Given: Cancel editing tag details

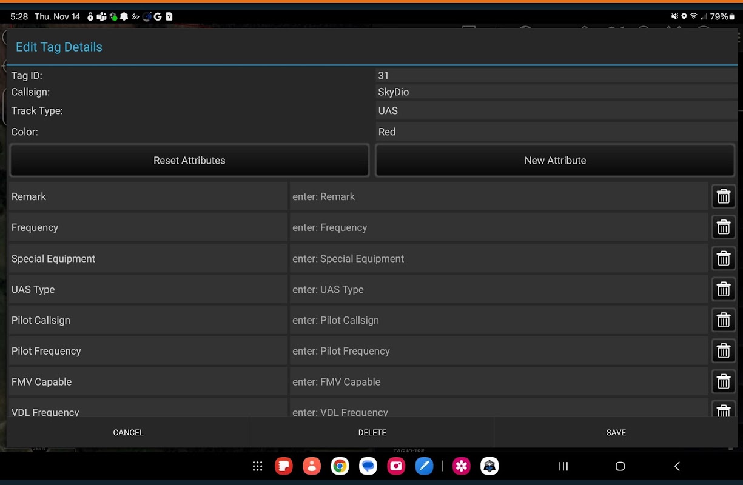Looking at the screenshot, I should pos(128,432).
